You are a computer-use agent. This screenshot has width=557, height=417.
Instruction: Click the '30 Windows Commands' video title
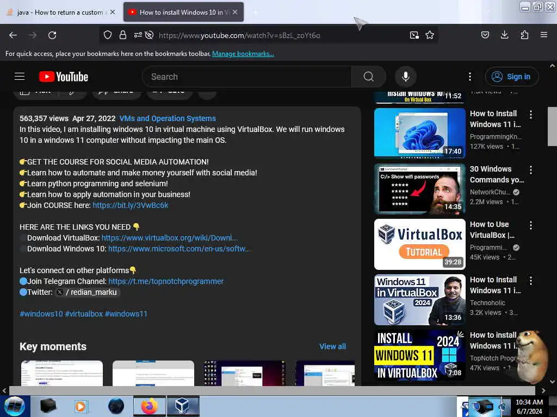pos(497,174)
